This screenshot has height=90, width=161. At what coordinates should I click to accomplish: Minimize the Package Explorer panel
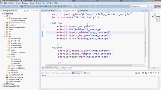tap(34, 10)
